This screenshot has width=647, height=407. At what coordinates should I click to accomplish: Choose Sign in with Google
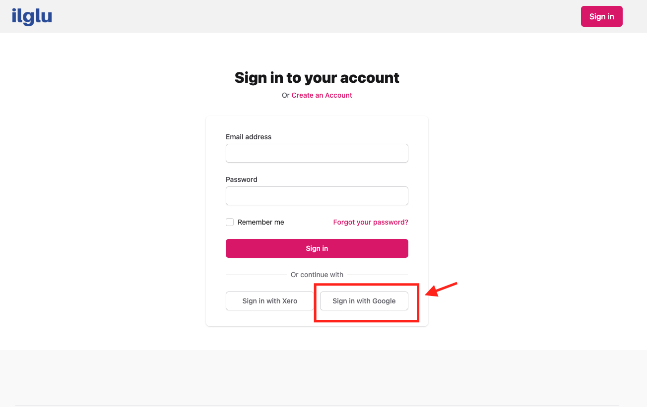click(364, 301)
